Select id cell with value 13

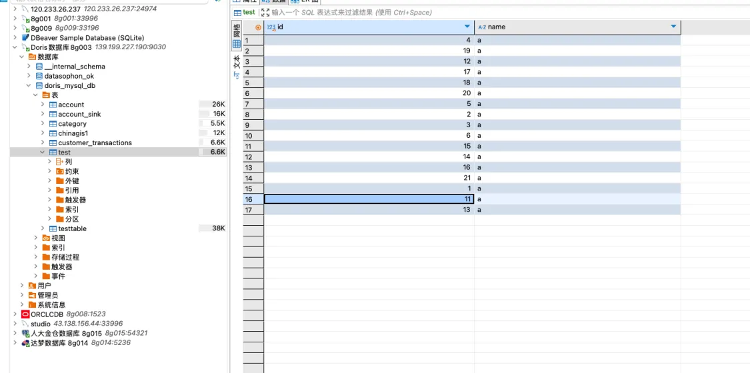click(369, 210)
